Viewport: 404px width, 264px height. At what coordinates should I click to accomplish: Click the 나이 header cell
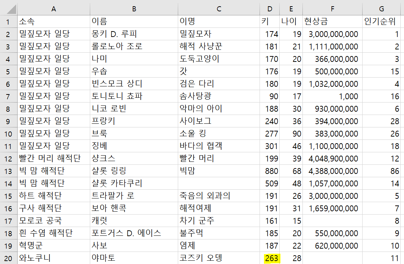[291, 22]
